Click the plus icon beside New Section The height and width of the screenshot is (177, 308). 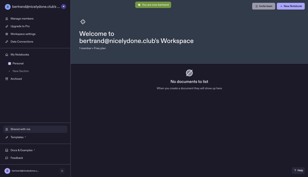coord(9,71)
